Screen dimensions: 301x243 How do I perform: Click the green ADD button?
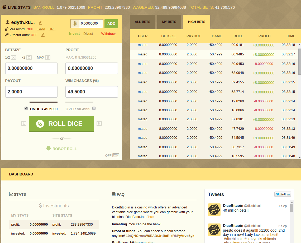pyautogui.click(x=111, y=23)
